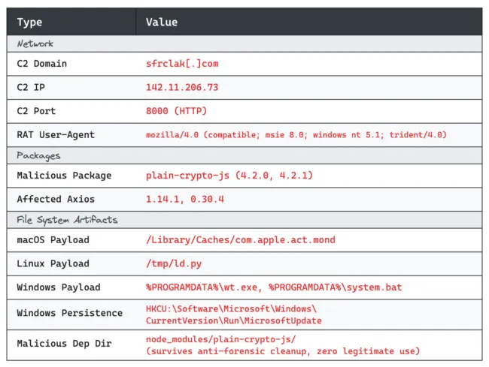Click the C2 Domain row label

coord(42,64)
